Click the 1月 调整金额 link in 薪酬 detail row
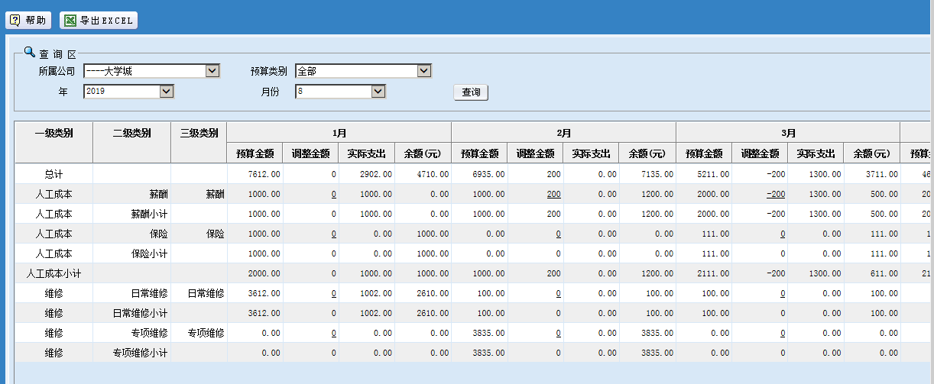This screenshot has height=384, width=934. click(334, 194)
